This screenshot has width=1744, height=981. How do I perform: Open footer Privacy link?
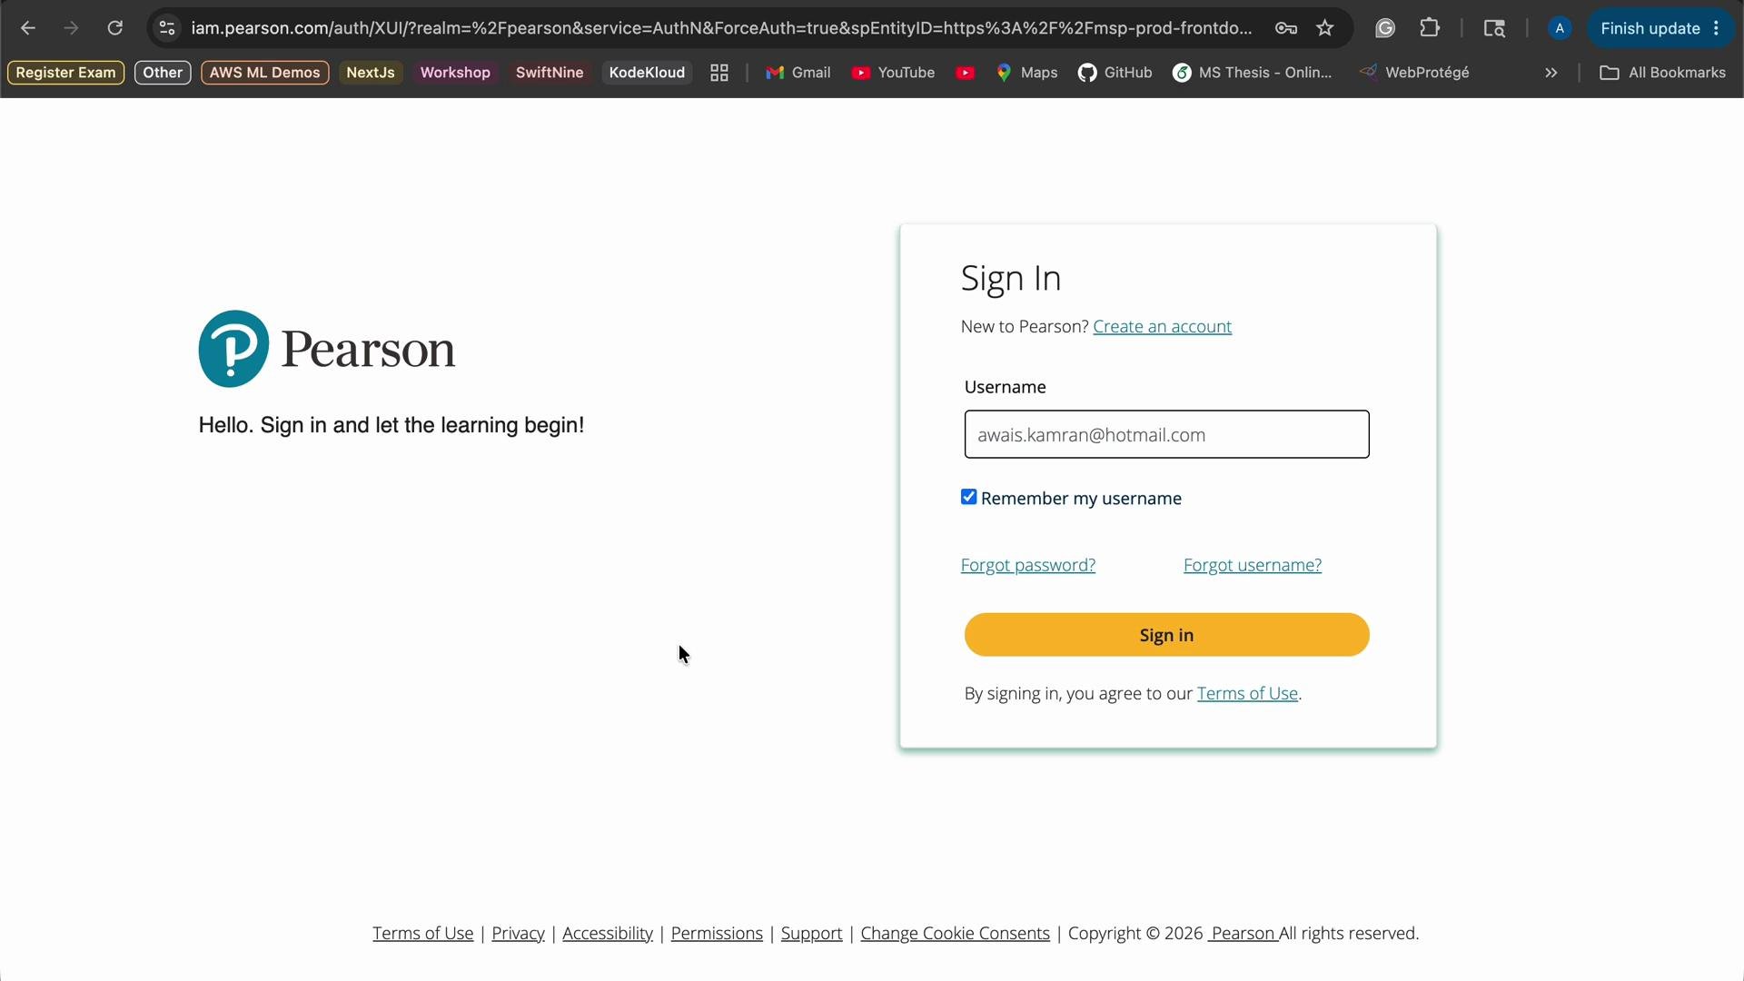518,934
